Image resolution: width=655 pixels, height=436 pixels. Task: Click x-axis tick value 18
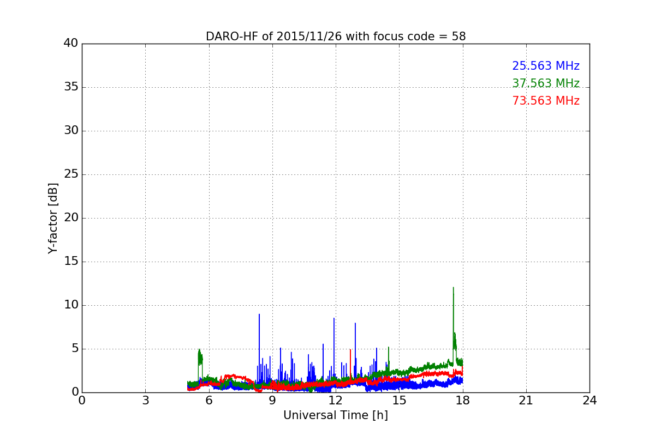[x=463, y=401]
